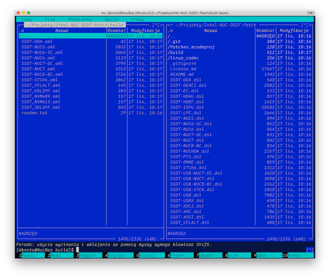Click the 1 Pomoc function key

tap(31, 255)
